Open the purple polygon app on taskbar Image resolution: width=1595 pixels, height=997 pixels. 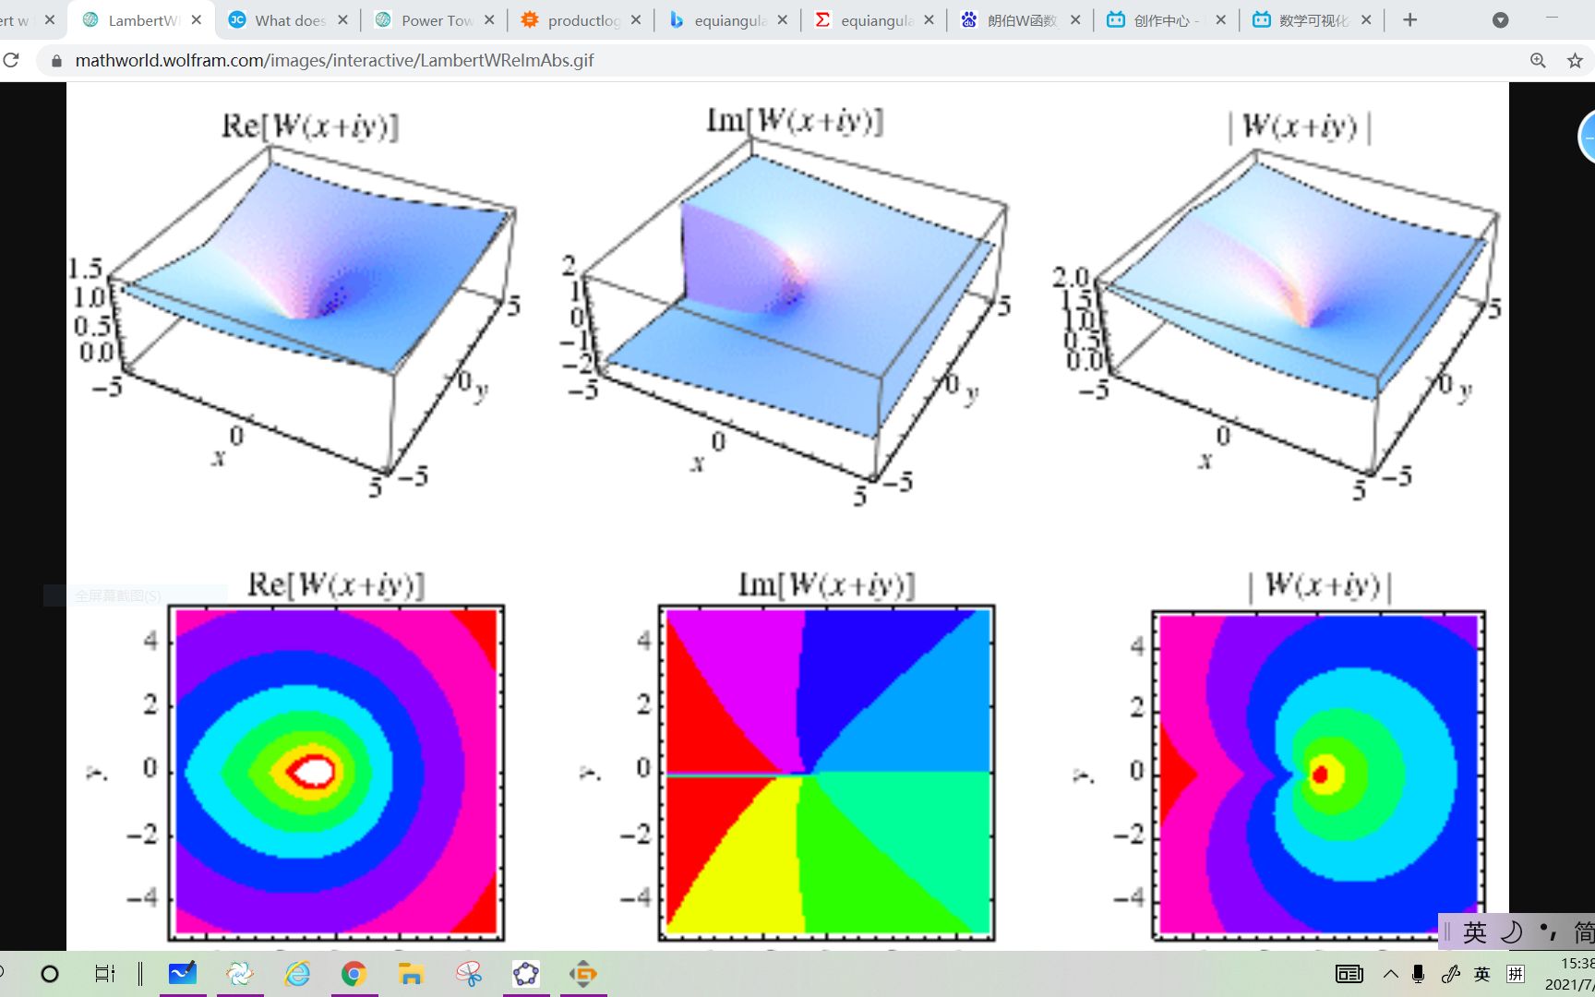point(526,974)
